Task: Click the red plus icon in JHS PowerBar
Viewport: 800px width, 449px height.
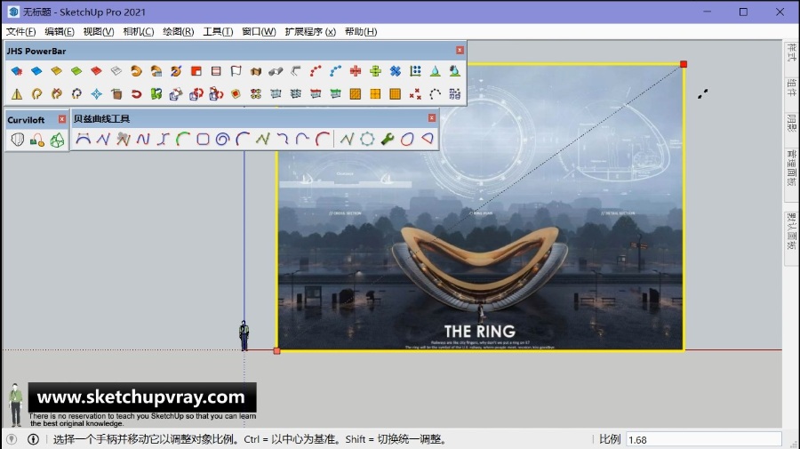Action: point(356,71)
